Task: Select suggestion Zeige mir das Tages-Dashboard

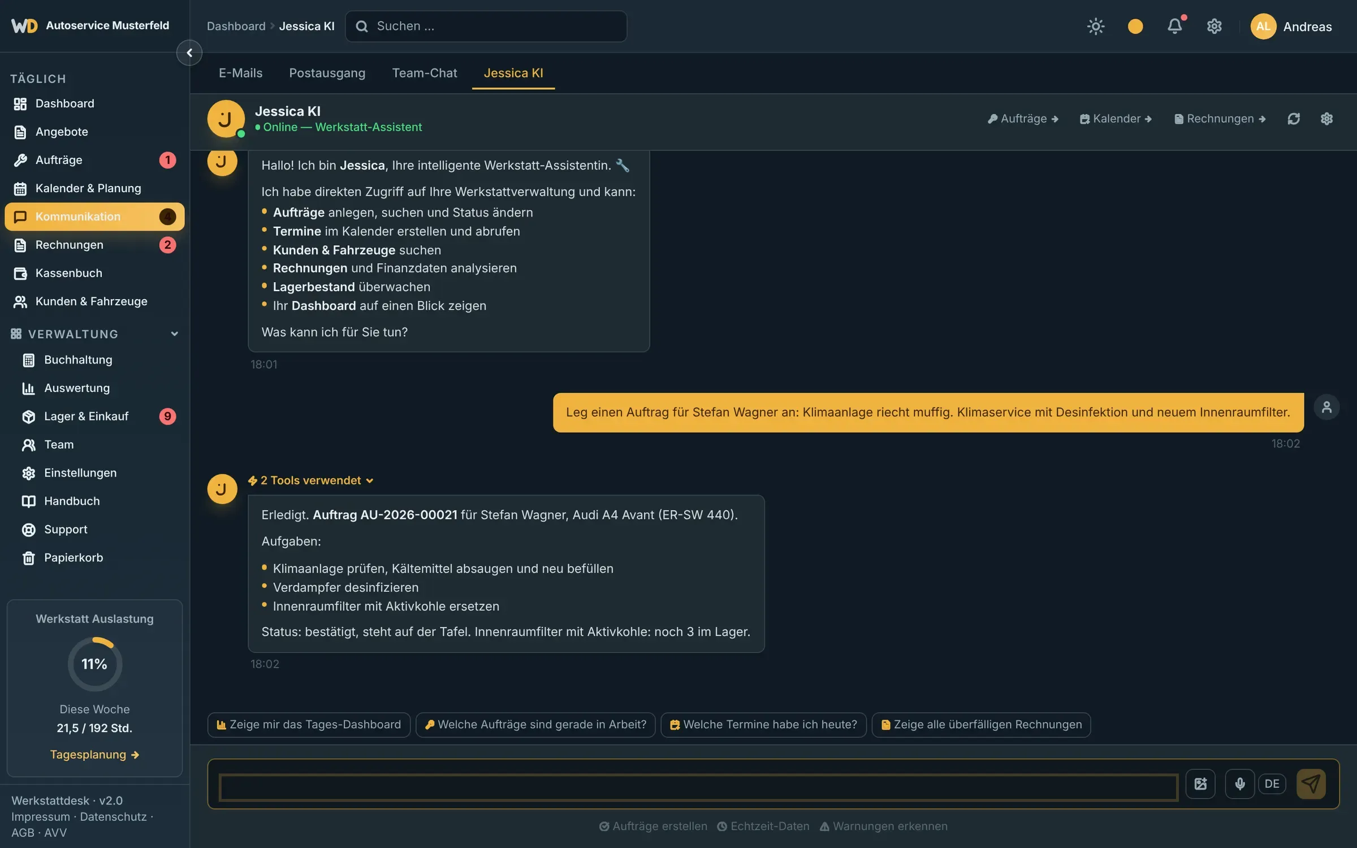Action: pos(309,725)
